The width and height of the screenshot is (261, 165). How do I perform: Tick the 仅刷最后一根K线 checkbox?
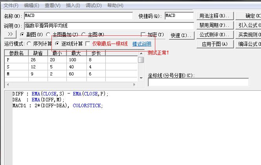click(x=88, y=44)
